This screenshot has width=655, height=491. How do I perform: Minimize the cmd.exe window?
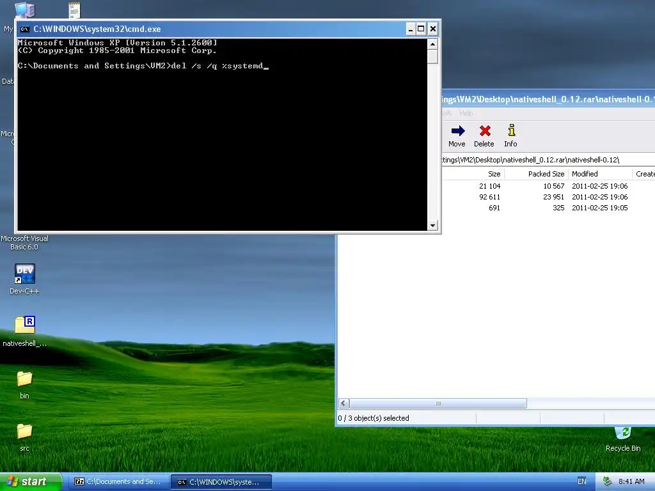pos(410,29)
